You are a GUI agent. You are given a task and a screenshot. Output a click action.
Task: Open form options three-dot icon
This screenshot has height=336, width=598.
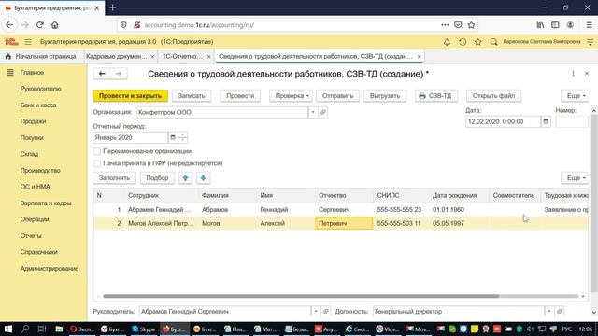[x=573, y=74]
